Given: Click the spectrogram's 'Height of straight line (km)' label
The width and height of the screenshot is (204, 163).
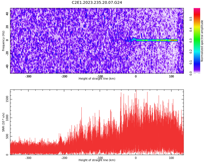Looking at the screenshot, I should (x=97, y=79).
